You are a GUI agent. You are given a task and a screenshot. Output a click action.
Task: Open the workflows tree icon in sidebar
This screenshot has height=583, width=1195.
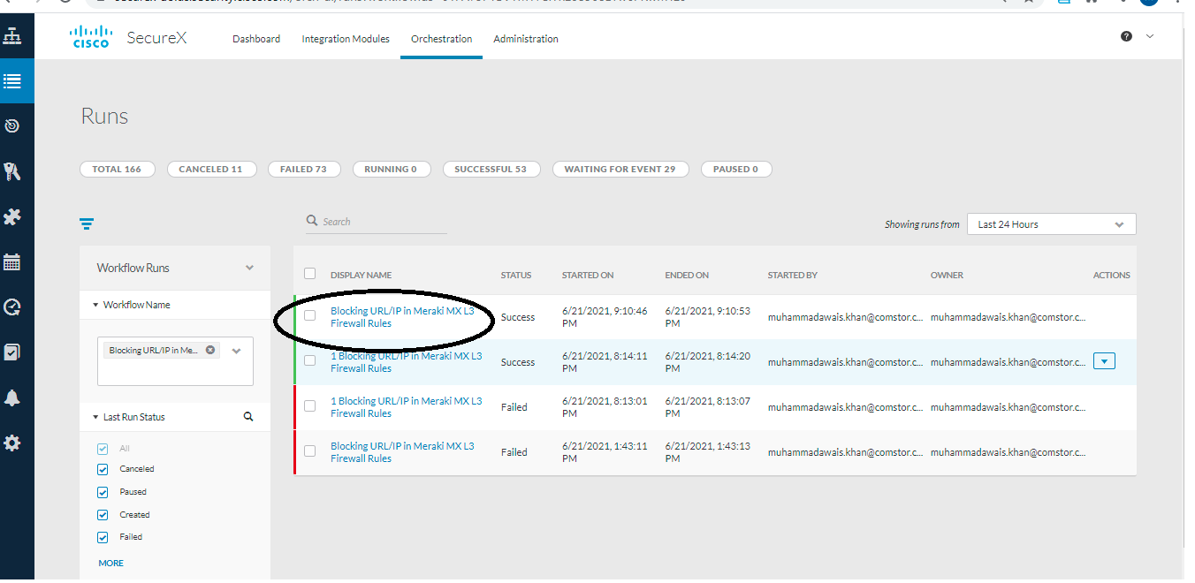[11, 36]
